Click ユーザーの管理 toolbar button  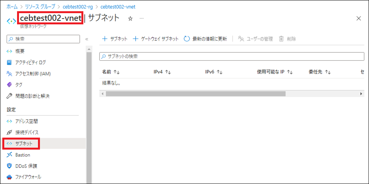[x=255, y=39]
